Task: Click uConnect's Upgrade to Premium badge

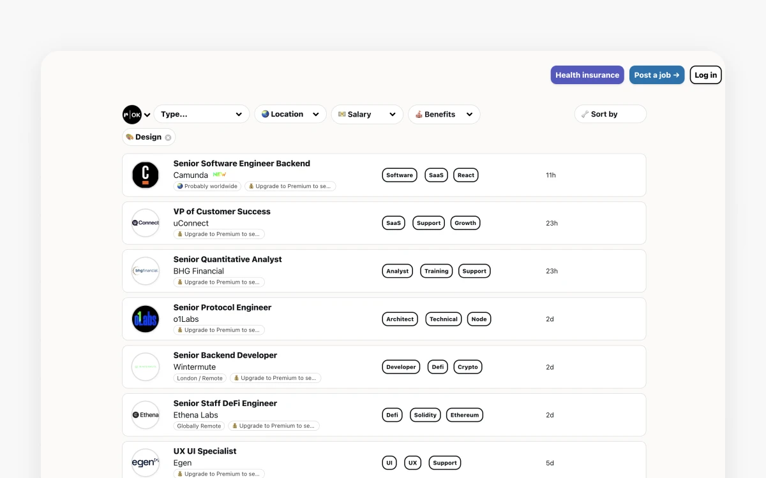Action: coord(219,234)
